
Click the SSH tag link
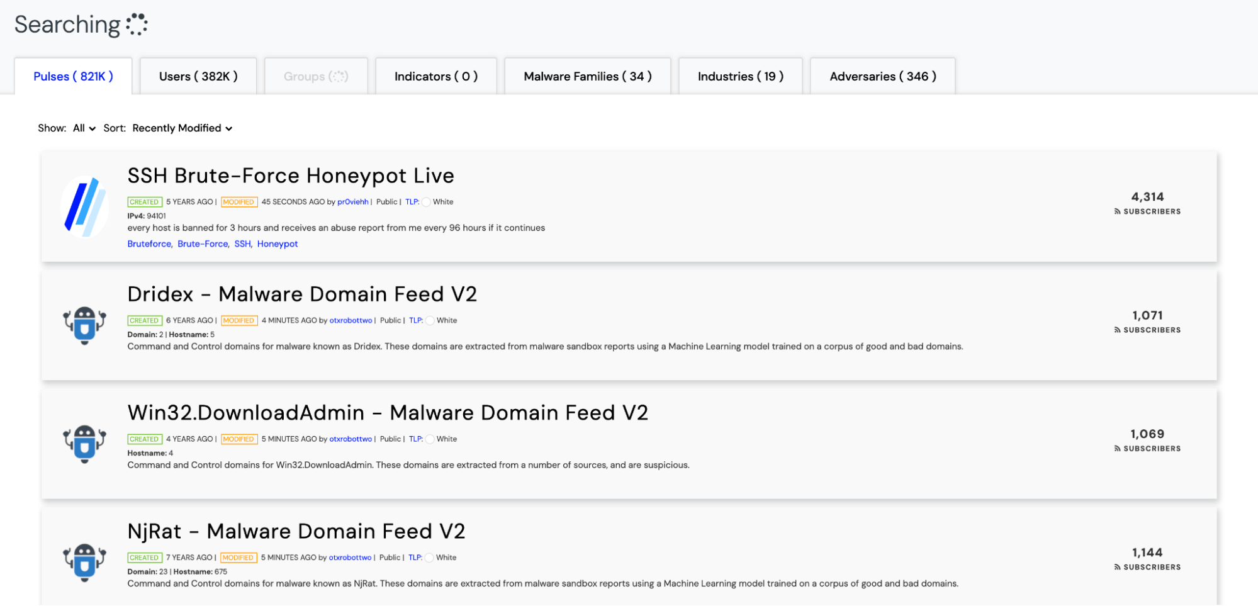[x=242, y=244]
